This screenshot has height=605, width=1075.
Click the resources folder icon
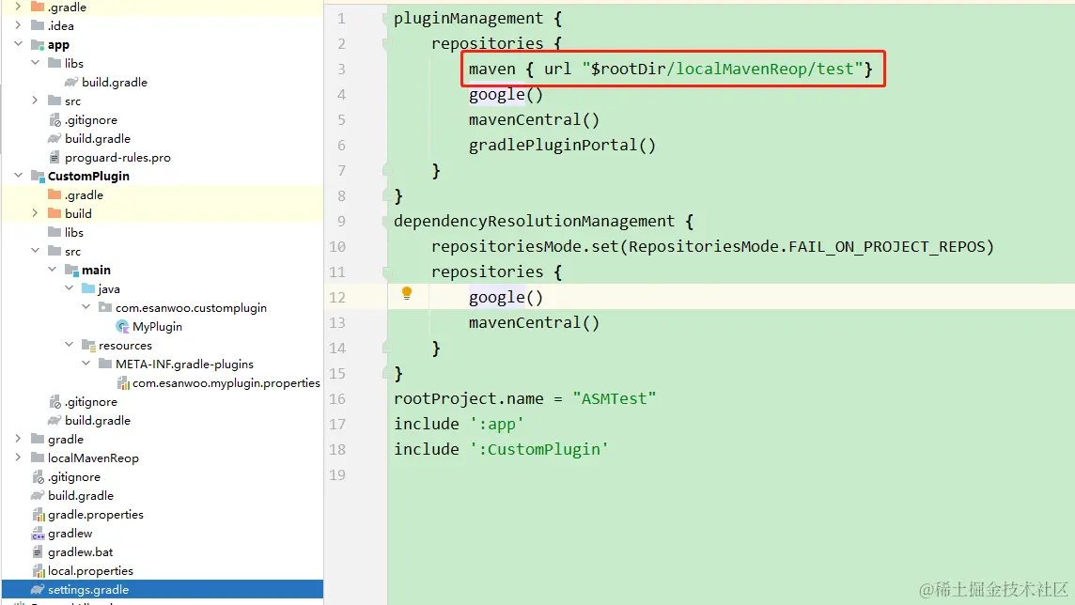tap(88, 346)
